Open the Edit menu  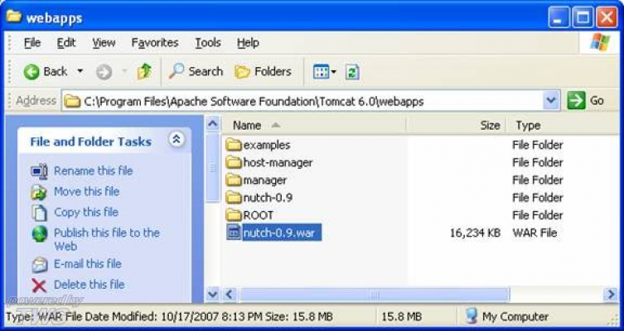66,42
